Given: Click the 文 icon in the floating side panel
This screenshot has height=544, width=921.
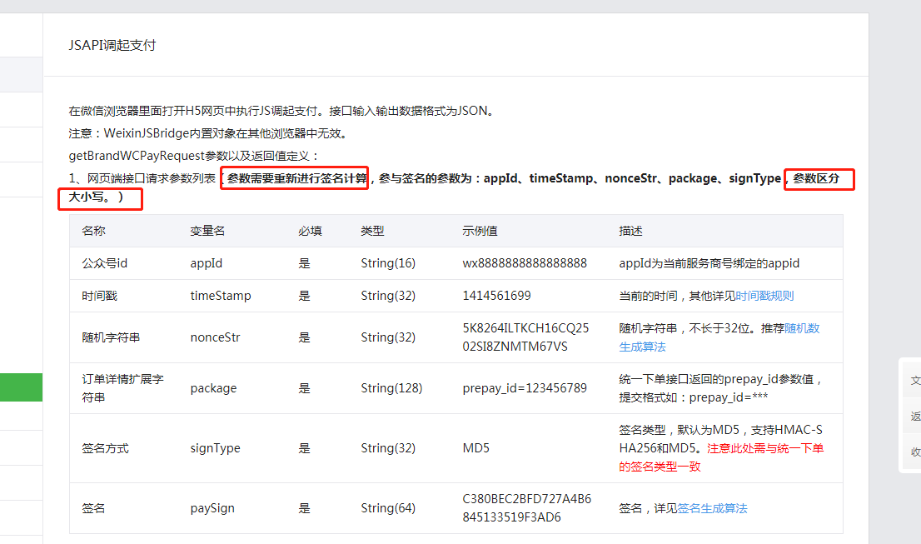Looking at the screenshot, I should click(x=914, y=380).
